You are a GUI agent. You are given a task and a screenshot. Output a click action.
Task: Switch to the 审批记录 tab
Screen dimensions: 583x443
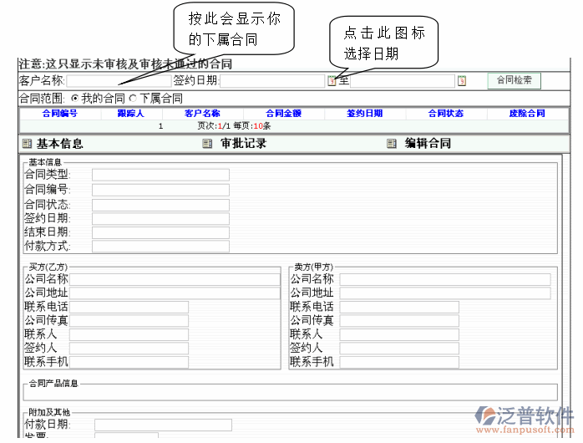(244, 144)
